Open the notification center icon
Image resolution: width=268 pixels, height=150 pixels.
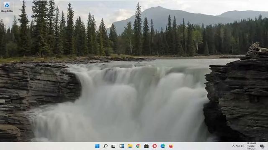(x=263, y=146)
